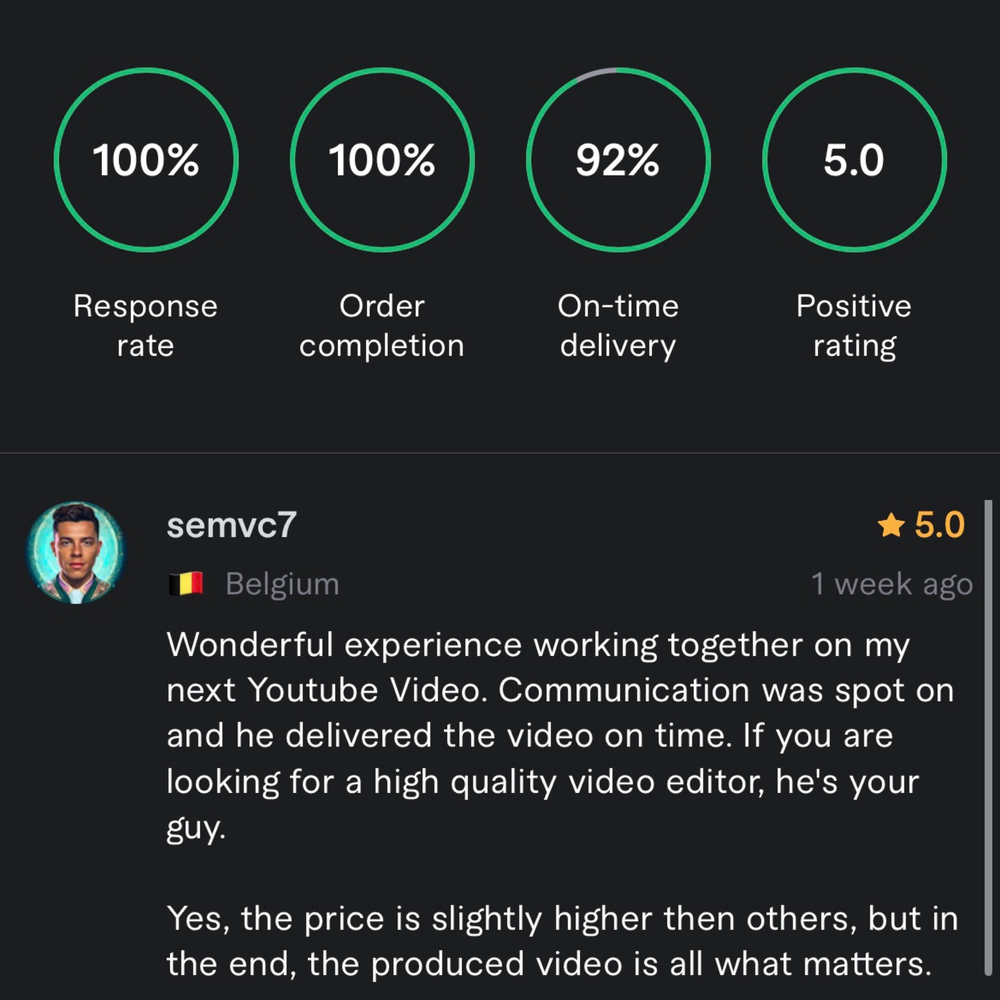The image size is (1000, 1000).
Task: Select the "Positive rating" label
Action: (854, 326)
